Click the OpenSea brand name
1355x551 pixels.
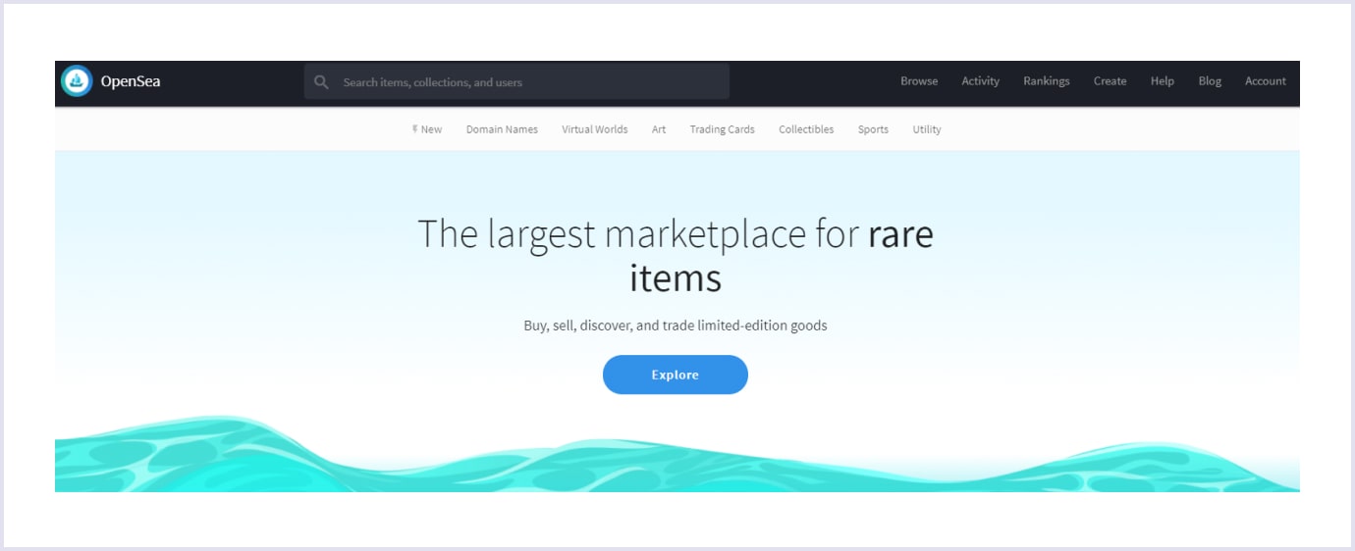(131, 81)
